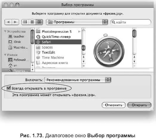The image size is (156, 139).
Task: Click programs list scroll up arrow
Action: (x=84, y=57)
